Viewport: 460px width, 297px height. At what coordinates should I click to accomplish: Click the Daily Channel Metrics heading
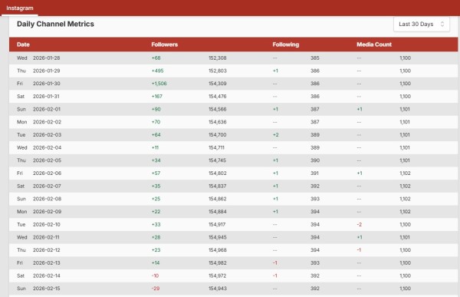coord(55,24)
